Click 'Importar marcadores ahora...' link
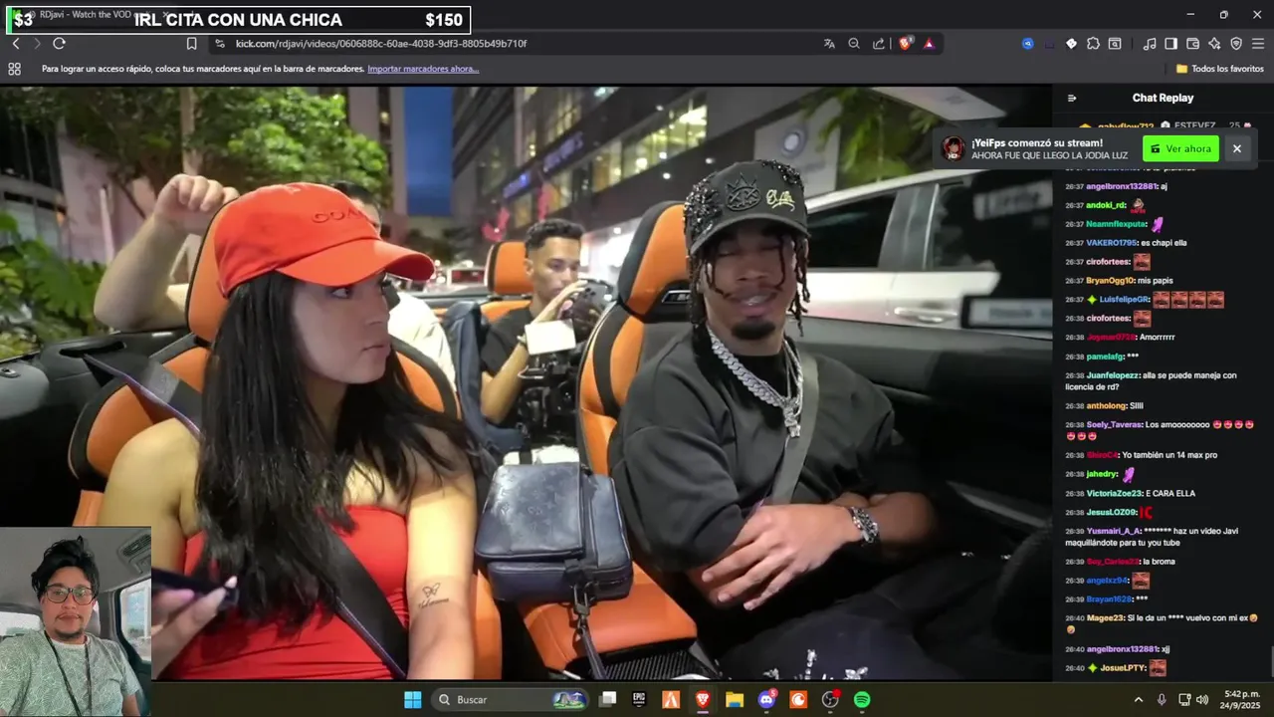The width and height of the screenshot is (1274, 717). [423, 69]
